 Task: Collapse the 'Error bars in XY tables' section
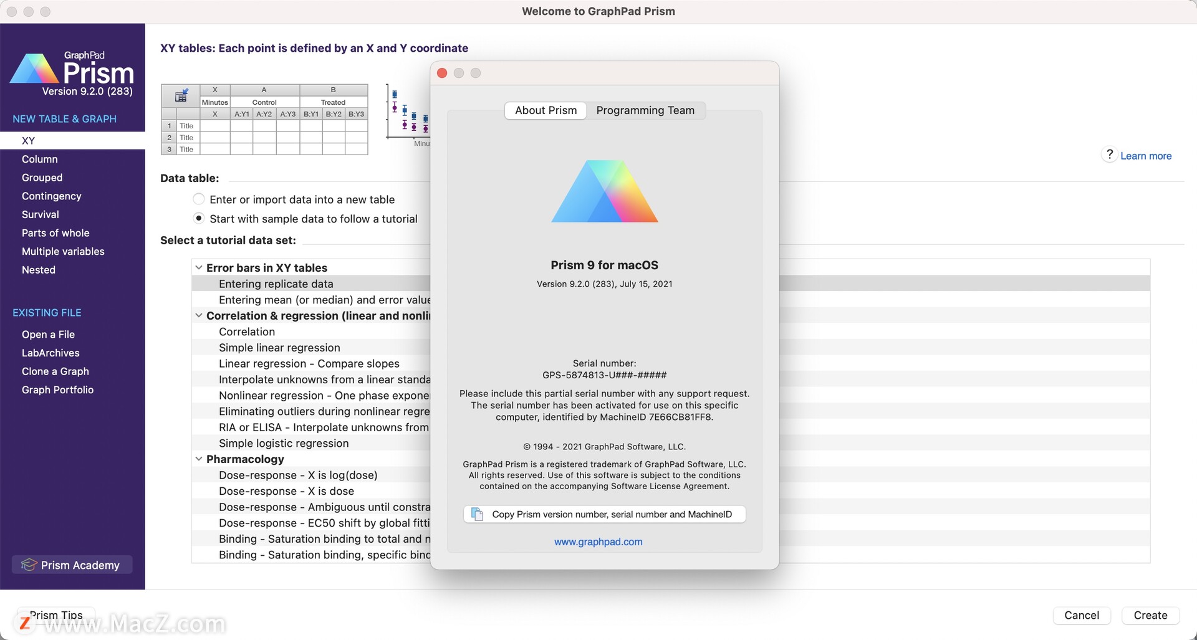199,267
